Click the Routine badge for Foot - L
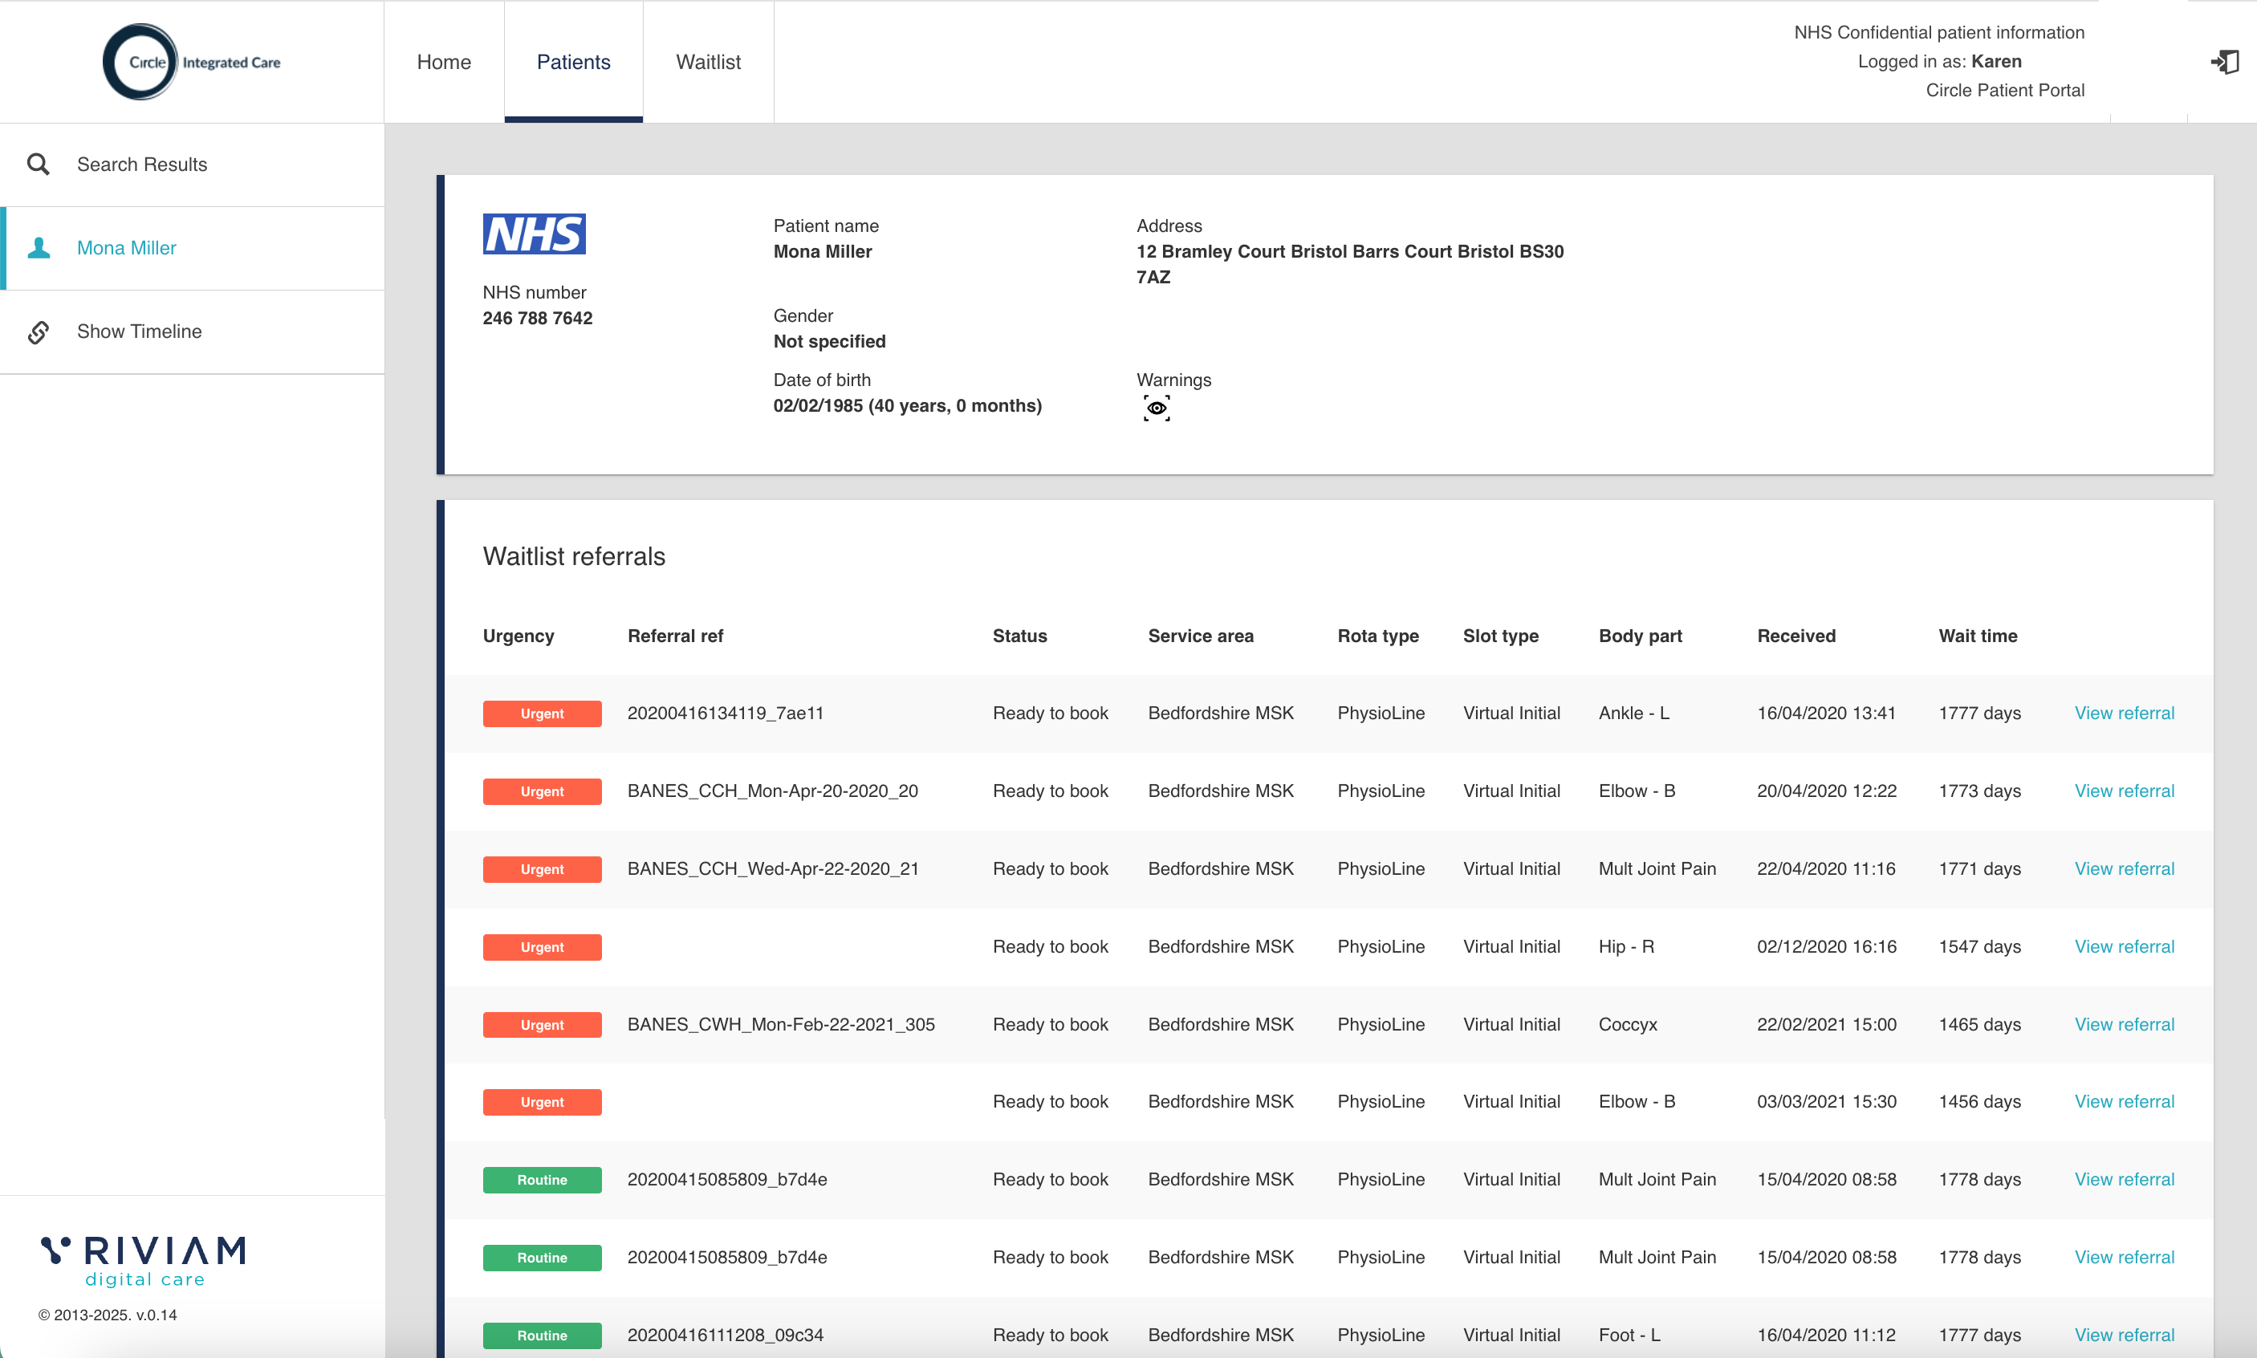This screenshot has height=1358, width=2257. click(542, 1335)
